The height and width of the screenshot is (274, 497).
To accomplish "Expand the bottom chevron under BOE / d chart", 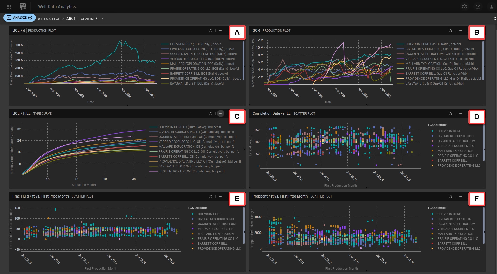I will tap(127, 105).
